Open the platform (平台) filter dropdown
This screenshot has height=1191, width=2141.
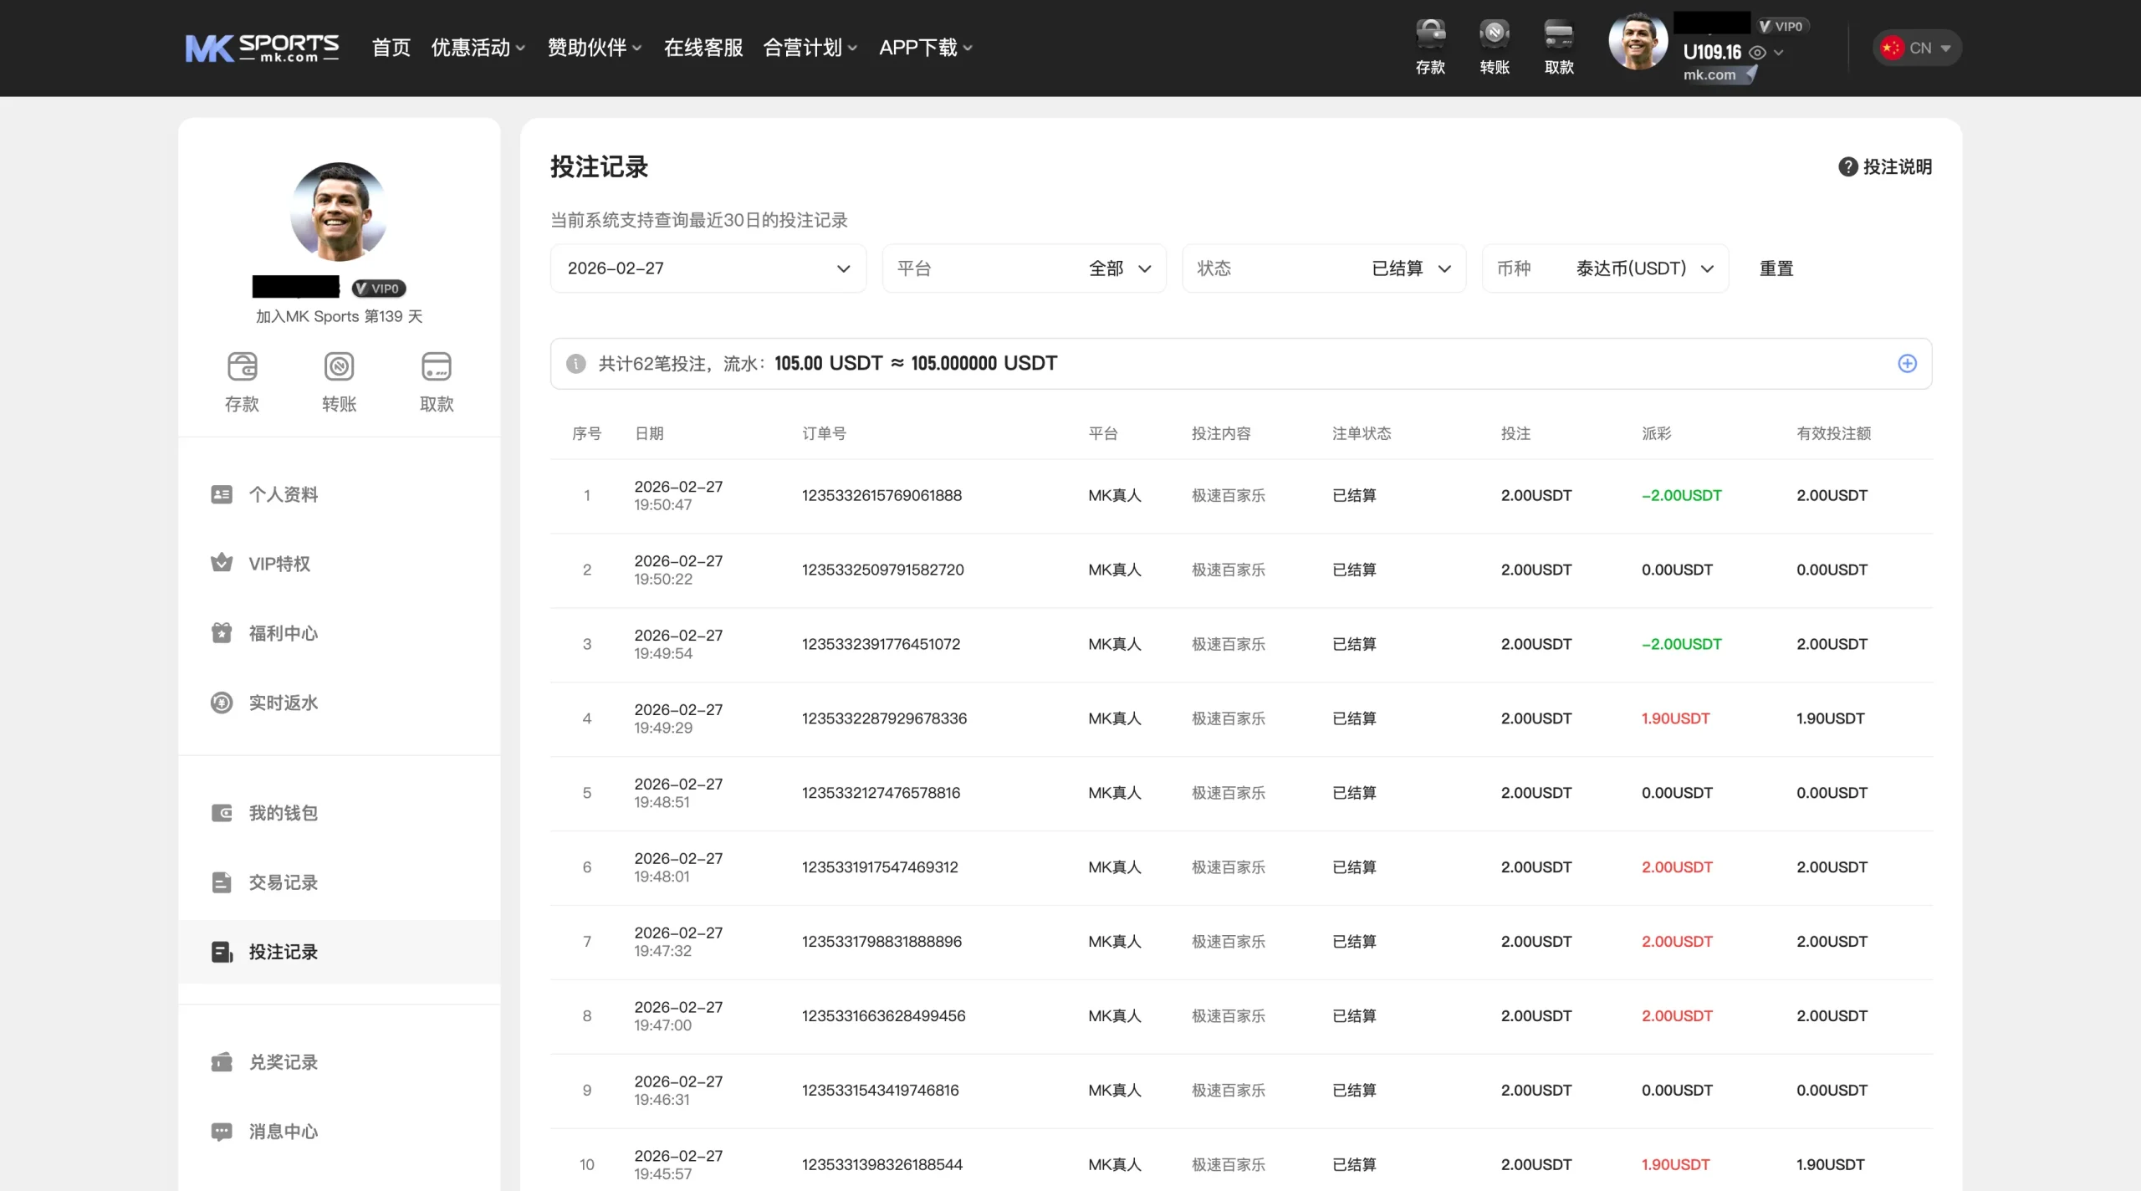[1024, 268]
